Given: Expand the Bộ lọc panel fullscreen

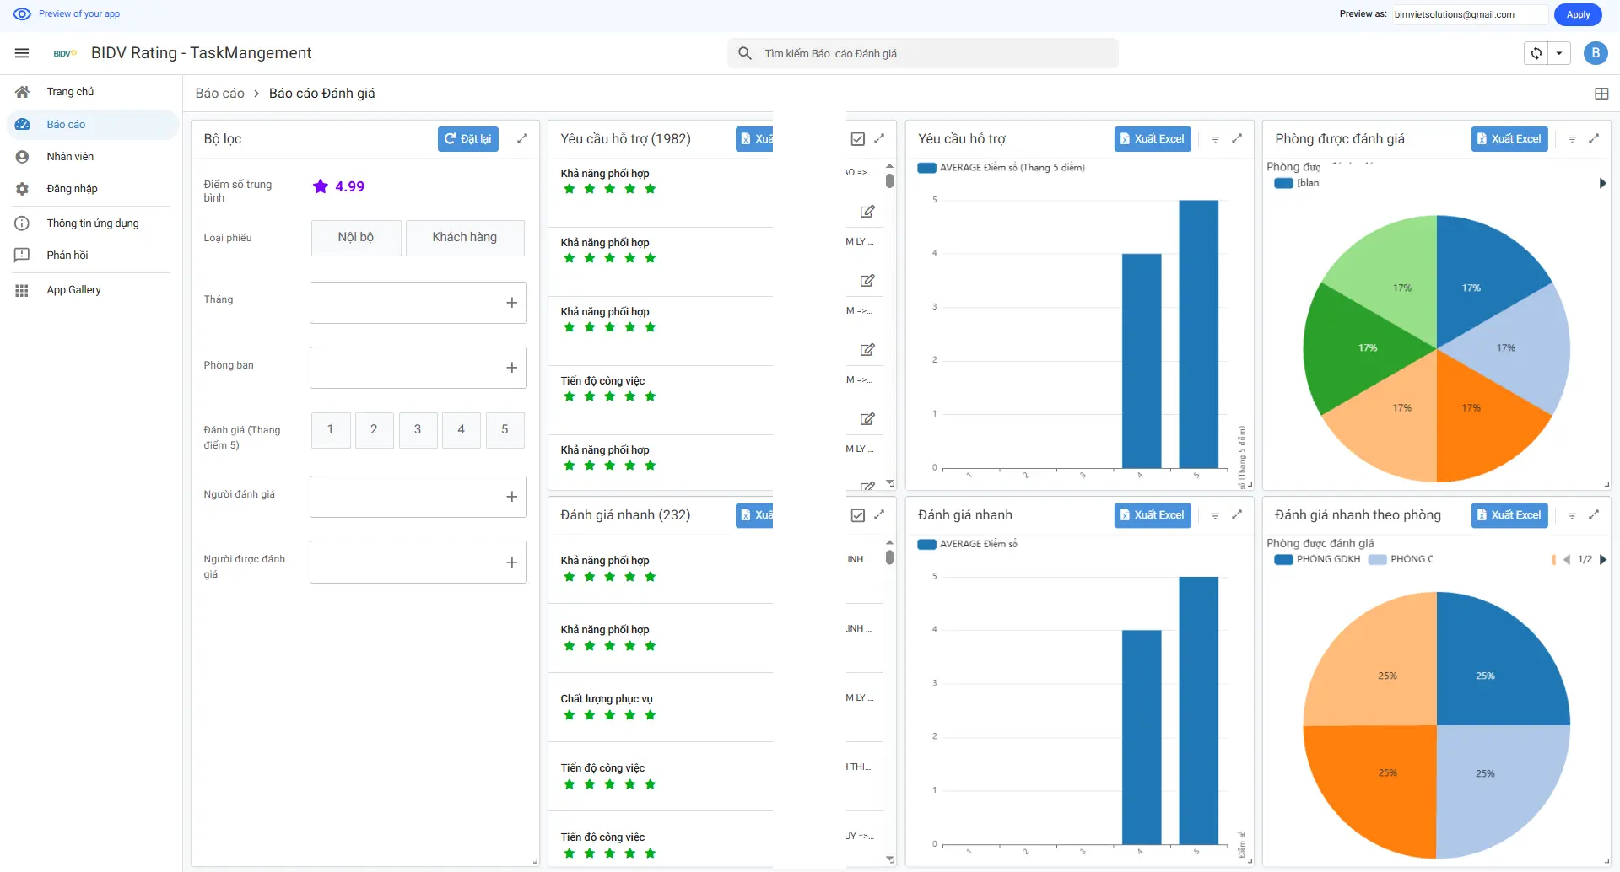Looking at the screenshot, I should pos(522,138).
